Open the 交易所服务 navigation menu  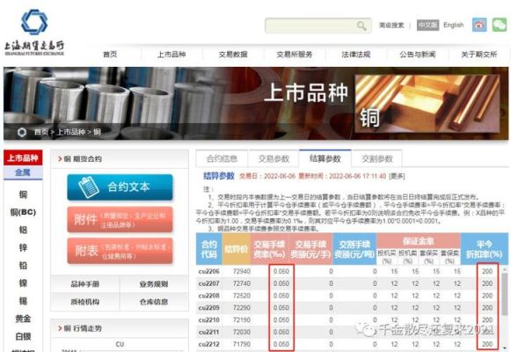tap(295, 55)
